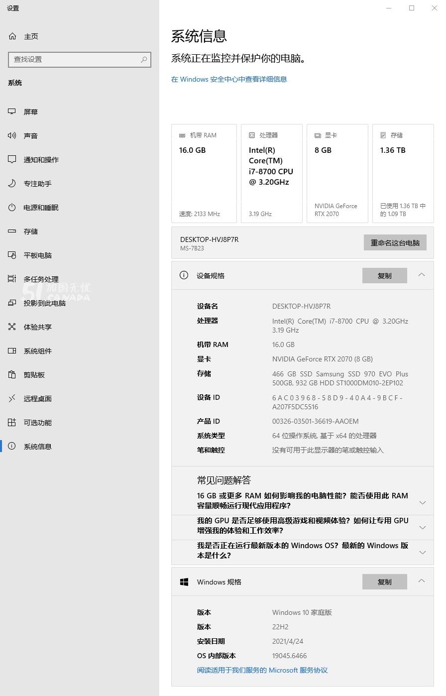This screenshot has width=446, height=696.
Task: Click Windows 10 家庭版 edition text
Action: coord(302,612)
